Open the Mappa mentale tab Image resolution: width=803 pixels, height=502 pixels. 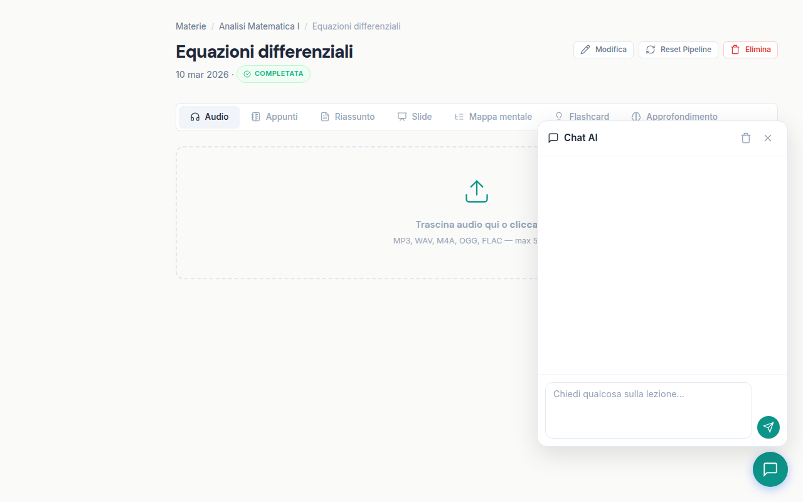493,117
